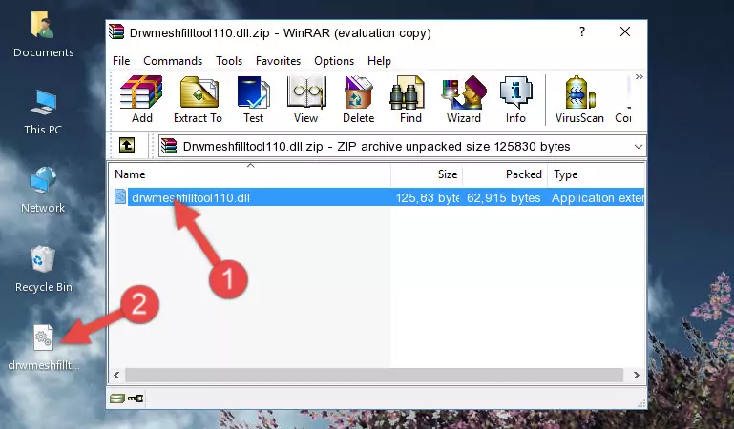Select the Recycle Bin desktop icon

tap(43, 269)
